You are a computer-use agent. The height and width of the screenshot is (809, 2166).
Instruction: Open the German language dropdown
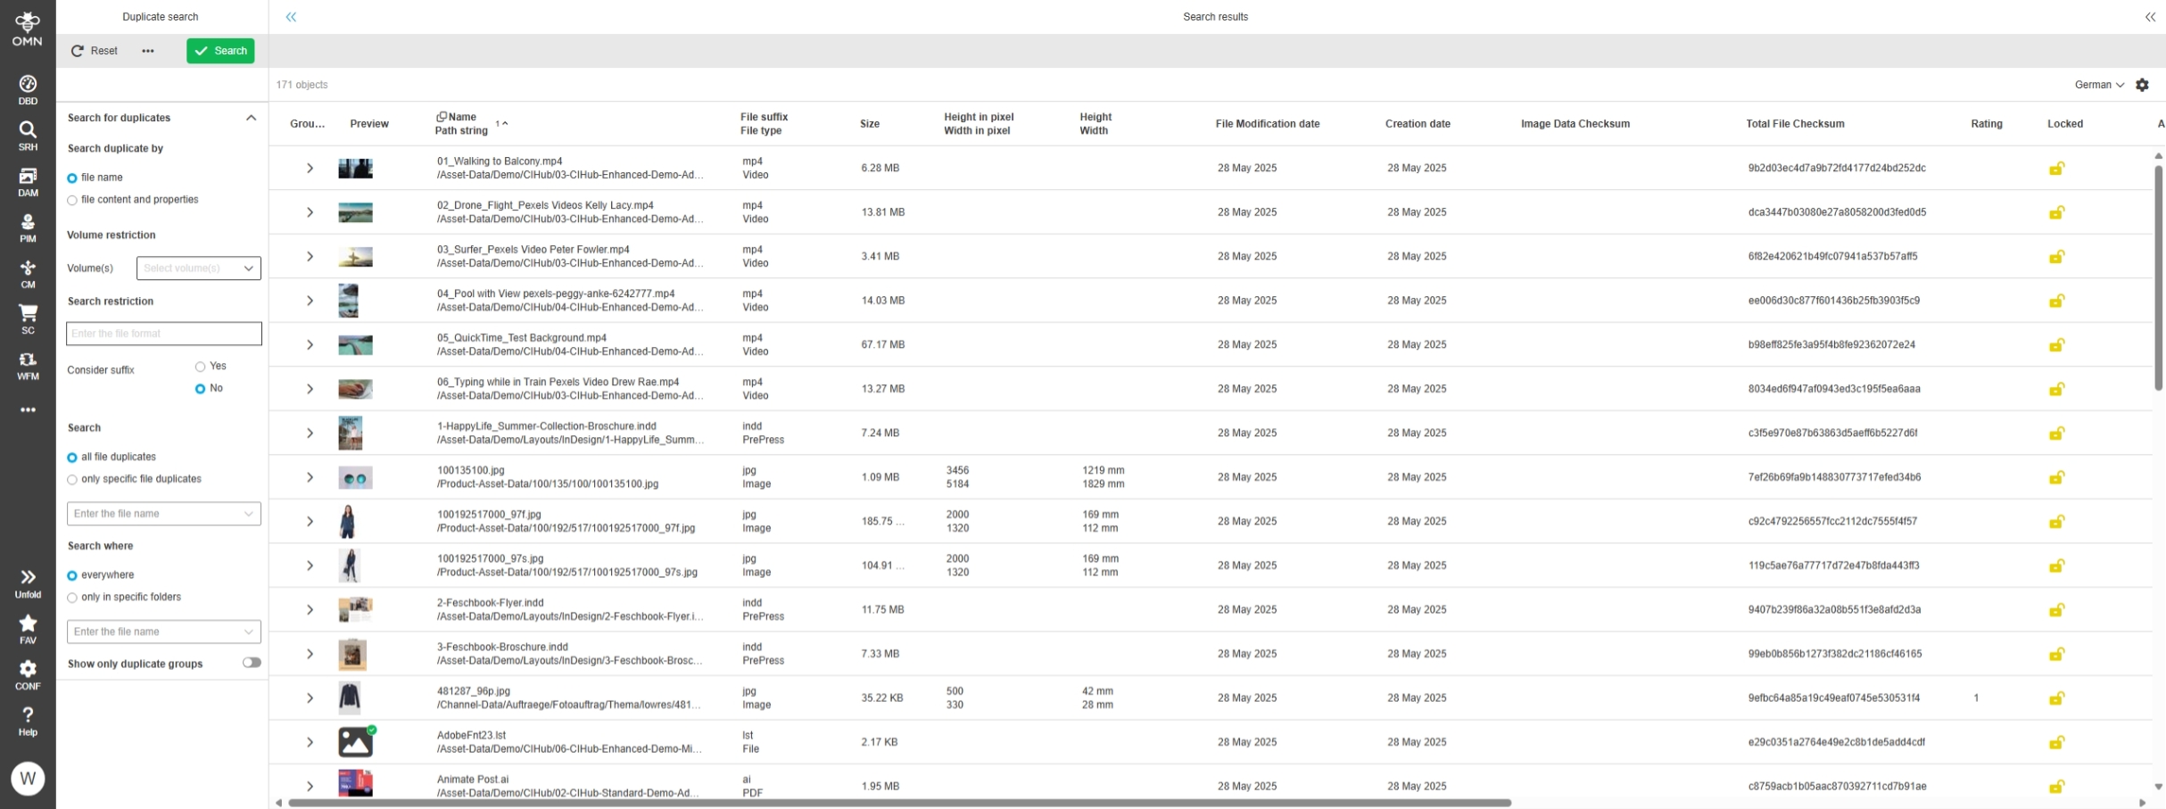click(2099, 85)
